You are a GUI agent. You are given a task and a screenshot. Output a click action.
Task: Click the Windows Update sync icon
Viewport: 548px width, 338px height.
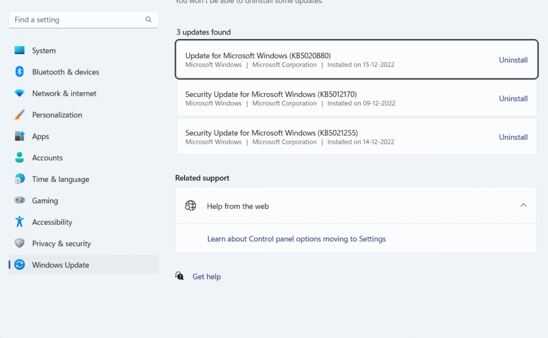point(20,265)
